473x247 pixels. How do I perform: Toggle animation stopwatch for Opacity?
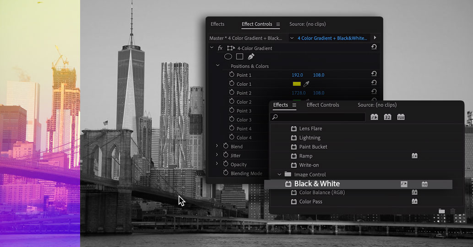point(226,164)
